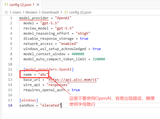This screenshot has width=160, height=119.
Task: Click true after requires_openai_auth
Action: [76, 90]
